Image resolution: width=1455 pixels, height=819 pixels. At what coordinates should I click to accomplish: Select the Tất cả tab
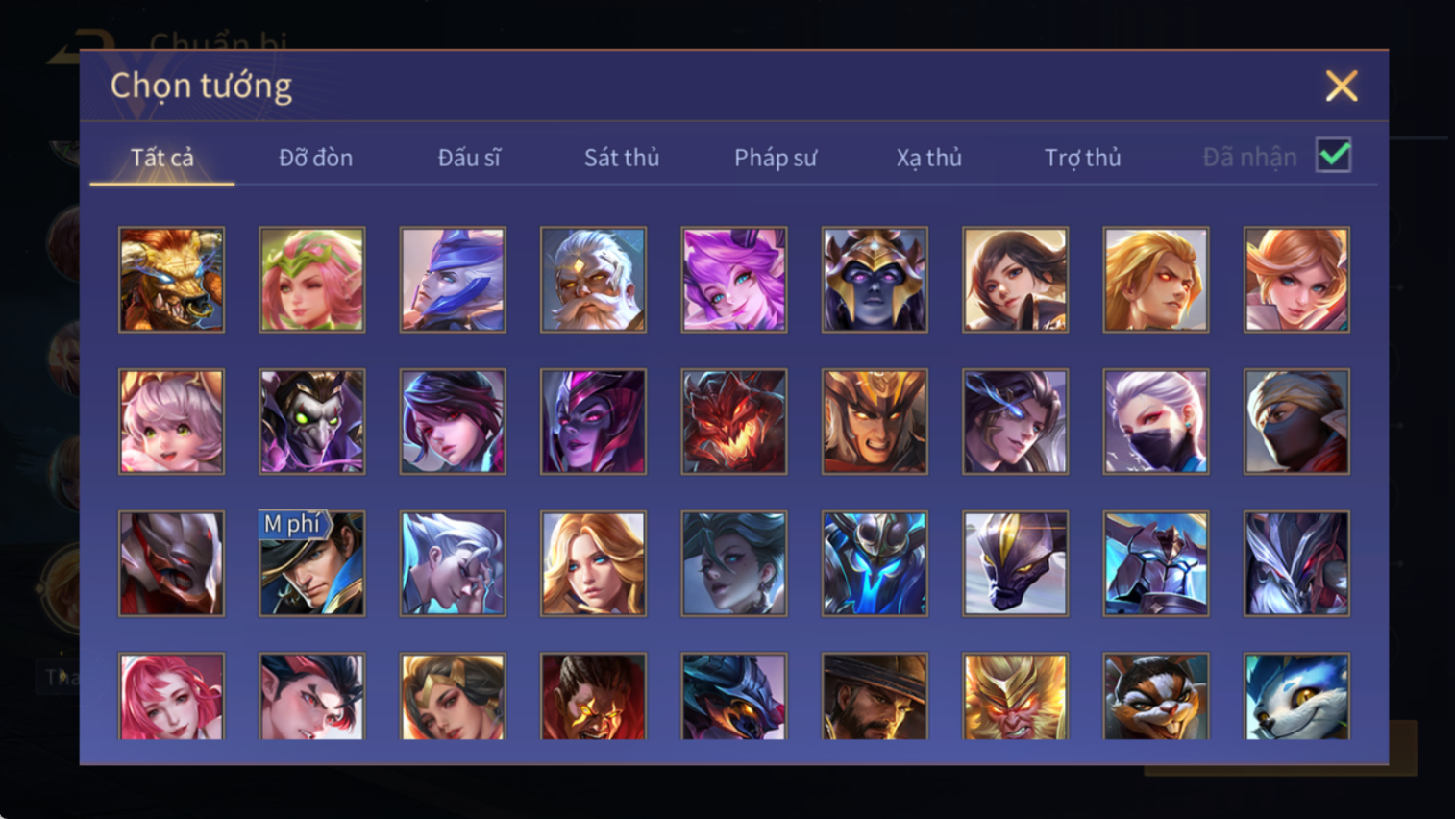tap(162, 158)
